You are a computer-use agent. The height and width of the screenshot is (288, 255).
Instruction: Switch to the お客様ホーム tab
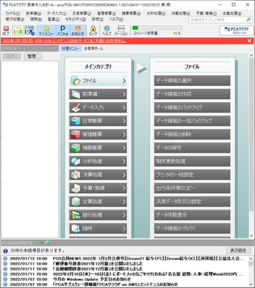93,49
